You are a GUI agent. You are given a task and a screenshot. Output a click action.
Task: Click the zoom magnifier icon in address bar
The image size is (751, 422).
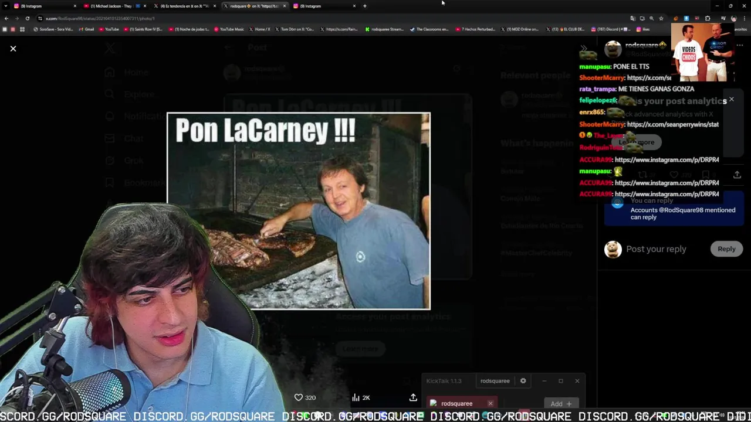click(651, 18)
